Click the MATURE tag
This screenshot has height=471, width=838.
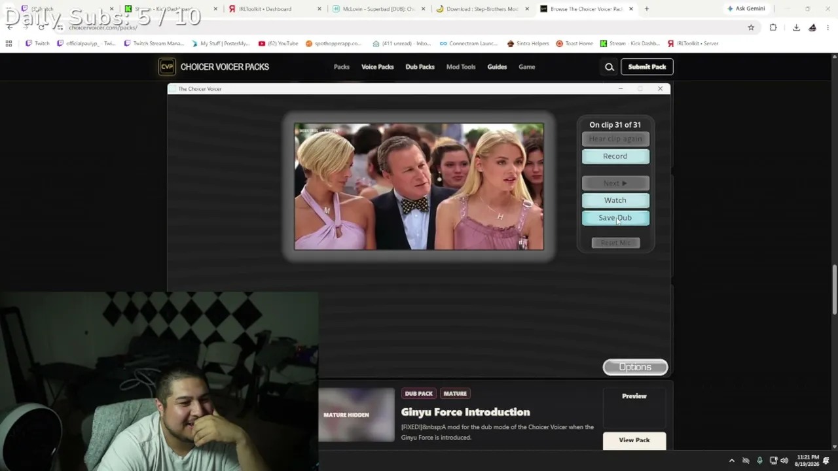point(455,394)
